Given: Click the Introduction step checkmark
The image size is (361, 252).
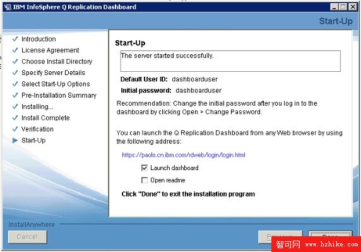Looking at the screenshot, I should tap(15, 39).
